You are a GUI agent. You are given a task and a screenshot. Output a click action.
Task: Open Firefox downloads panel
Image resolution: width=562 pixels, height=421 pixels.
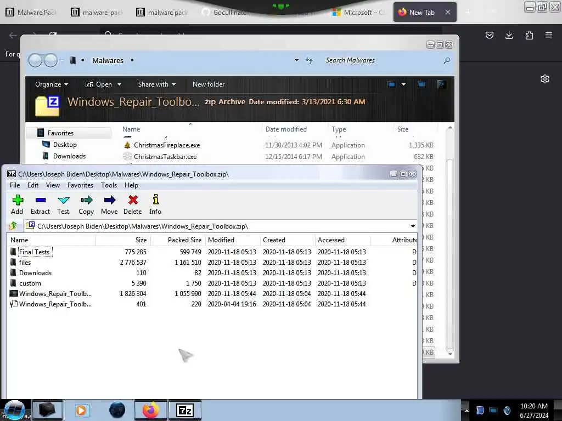click(x=509, y=35)
